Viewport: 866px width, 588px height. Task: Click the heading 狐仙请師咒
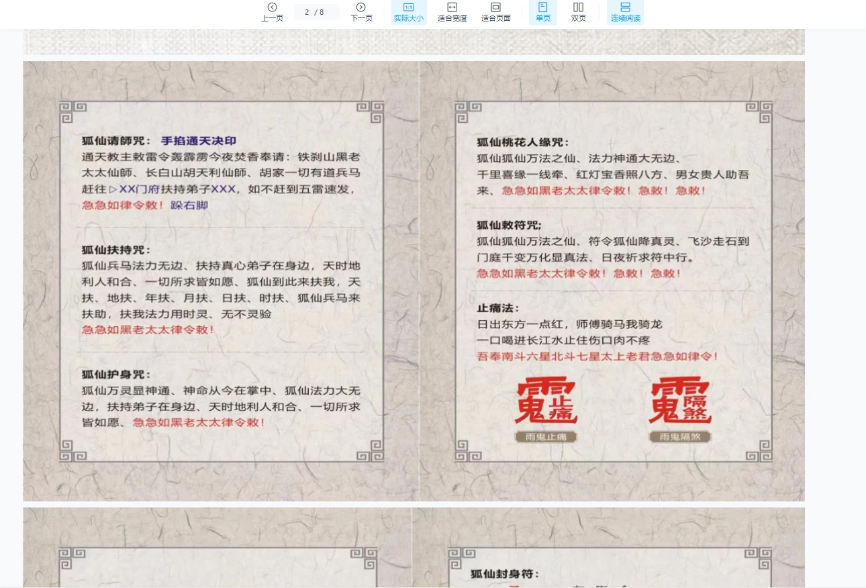[x=117, y=141]
